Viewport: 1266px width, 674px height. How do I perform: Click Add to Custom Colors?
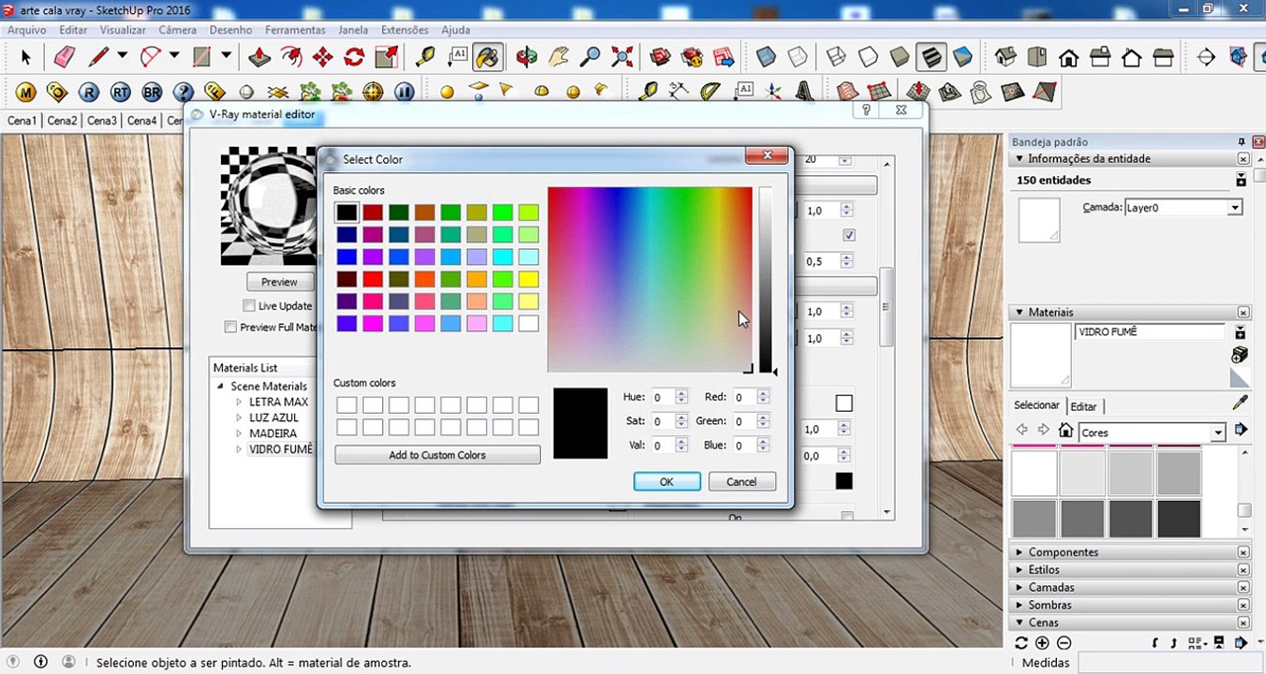[438, 455]
